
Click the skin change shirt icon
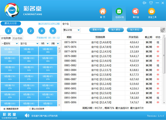tap(151, 3)
